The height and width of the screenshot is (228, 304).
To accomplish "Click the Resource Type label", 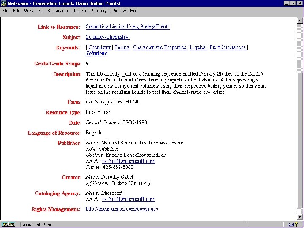I will click(63, 112).
